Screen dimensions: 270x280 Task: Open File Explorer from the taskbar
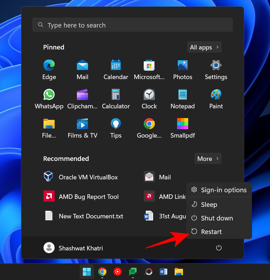[178, 272]
